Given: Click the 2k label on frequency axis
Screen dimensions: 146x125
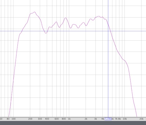Looking at the screenshot, I should [86, 119].
